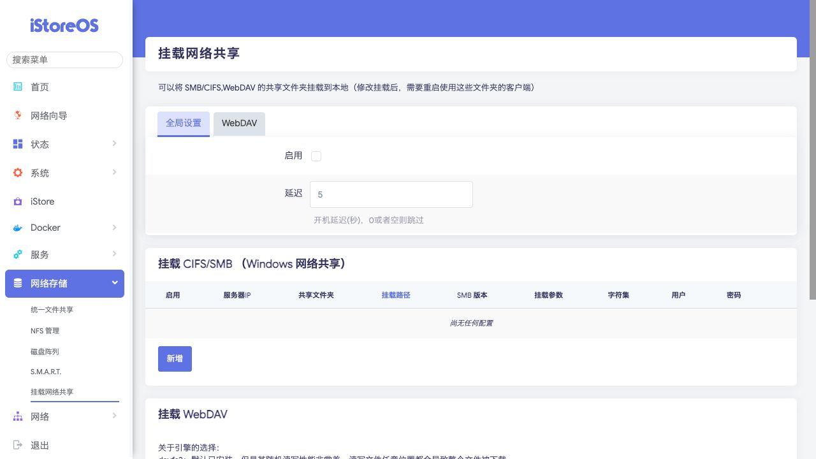
Task: Select the 全局设置 tab
Action: coord(184,124)
